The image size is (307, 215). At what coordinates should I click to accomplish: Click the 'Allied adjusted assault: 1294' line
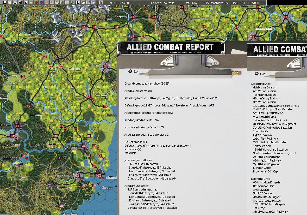point(142,120)
